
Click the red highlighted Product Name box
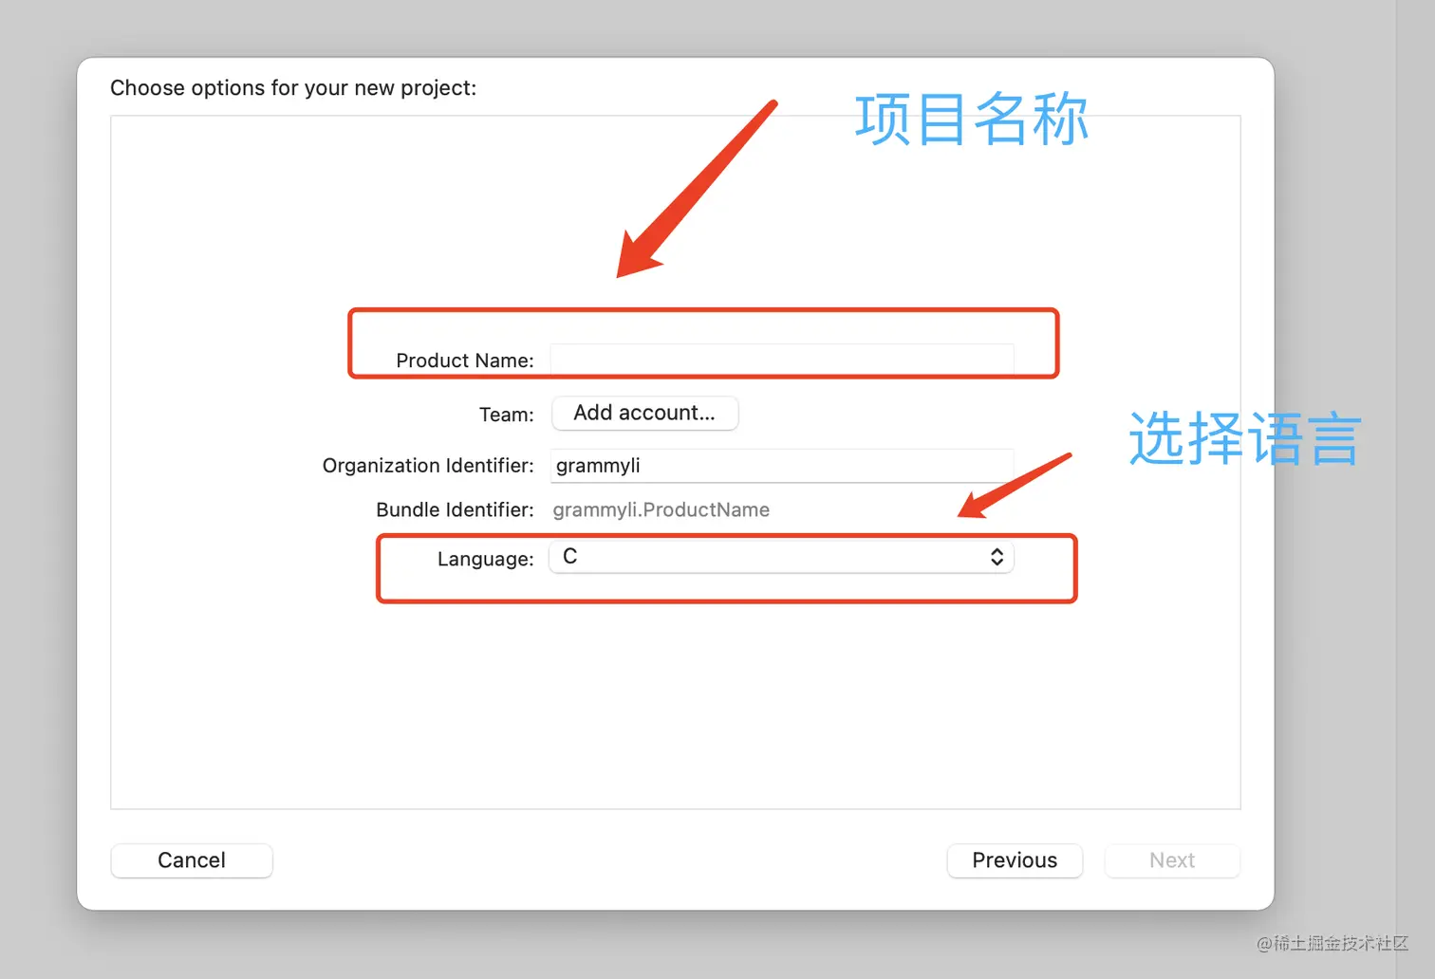point(703,343)
